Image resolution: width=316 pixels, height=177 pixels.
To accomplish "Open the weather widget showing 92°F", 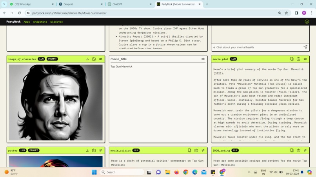I will pos(11,172).
